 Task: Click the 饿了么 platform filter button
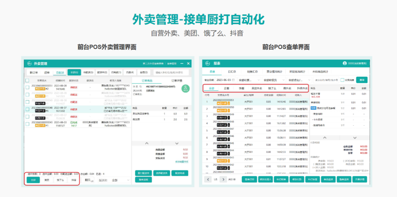click(x=61, y=180)
